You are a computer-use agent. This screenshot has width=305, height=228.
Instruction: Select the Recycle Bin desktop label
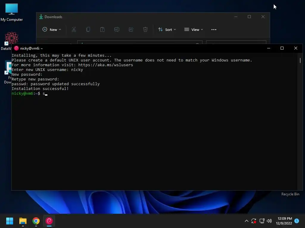point(290,194)
